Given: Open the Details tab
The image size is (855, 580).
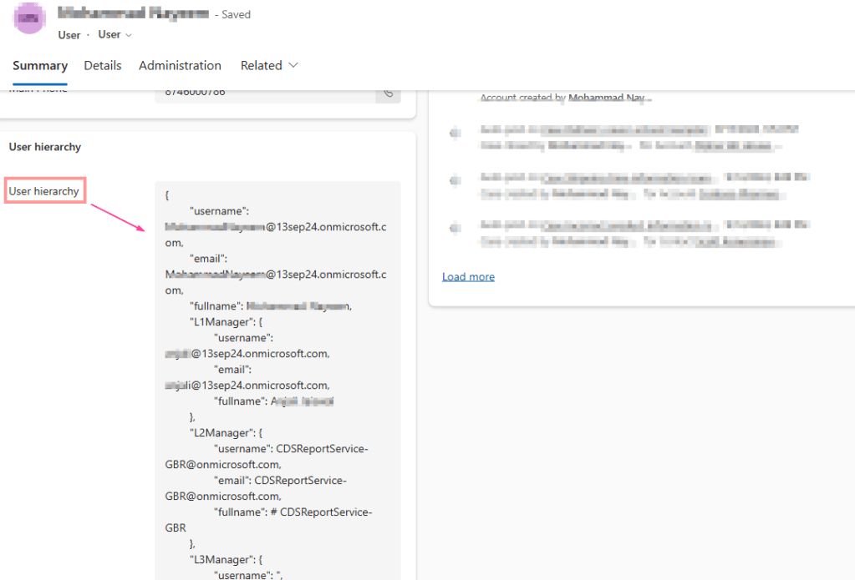Looking at the screenshot, I should 103,65.
